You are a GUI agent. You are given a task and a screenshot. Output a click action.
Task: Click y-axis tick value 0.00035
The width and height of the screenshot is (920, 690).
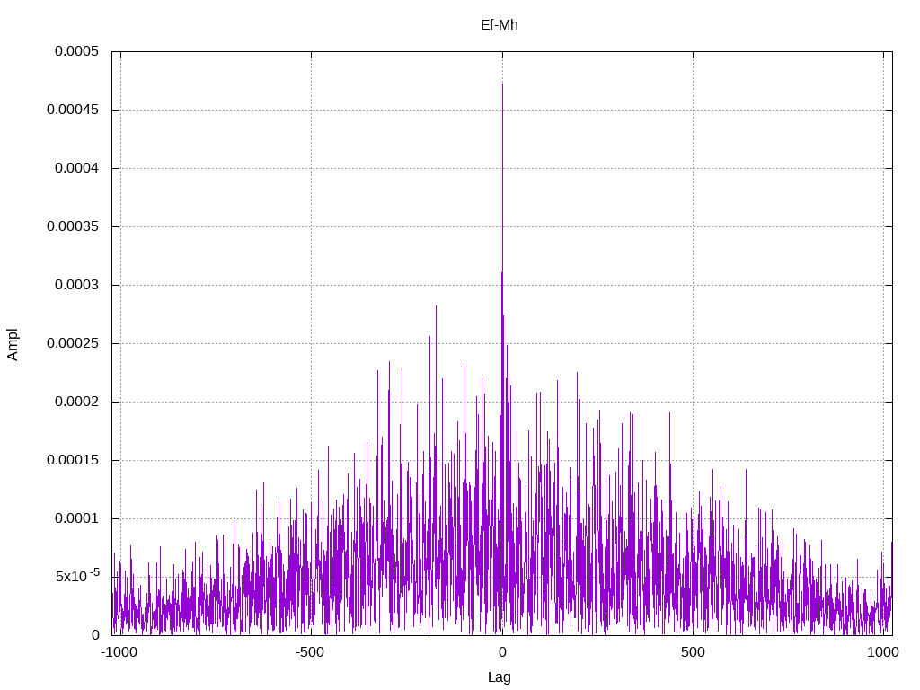pyautogui.click(x=73, y=226)
